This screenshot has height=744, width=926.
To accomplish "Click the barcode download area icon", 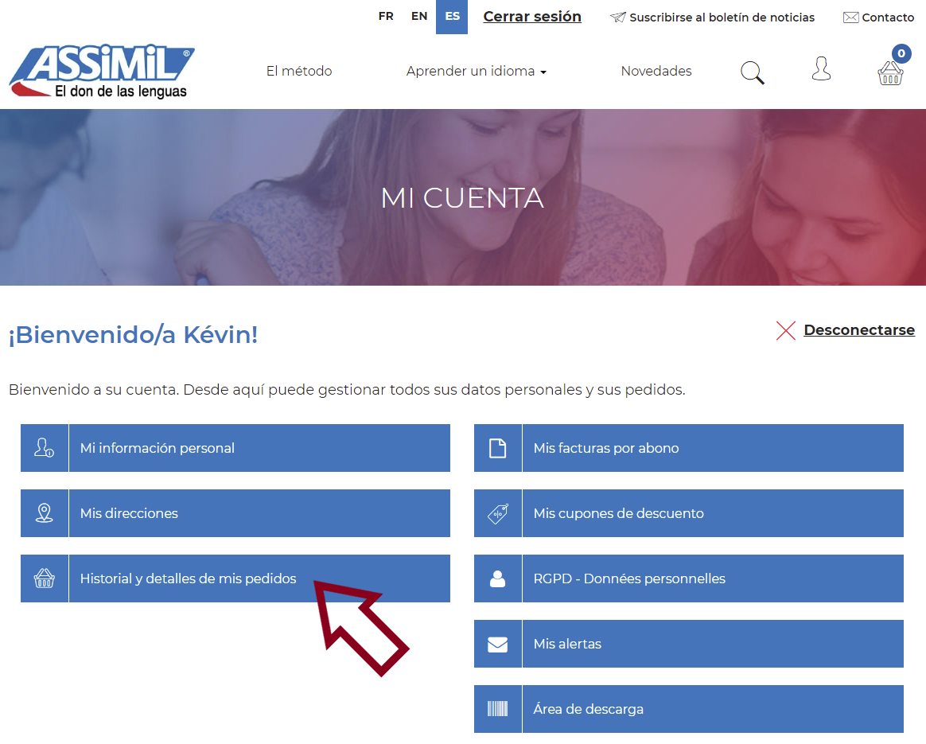I will pos(498,709).
